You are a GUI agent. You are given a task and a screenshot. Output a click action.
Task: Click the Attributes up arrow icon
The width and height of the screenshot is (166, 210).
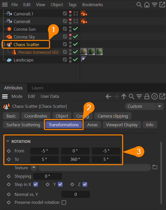pos(124,97)
